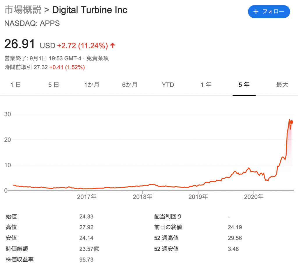
Task: Click the 時価総額 value 23.57億
Action: [x=88, y=249]
